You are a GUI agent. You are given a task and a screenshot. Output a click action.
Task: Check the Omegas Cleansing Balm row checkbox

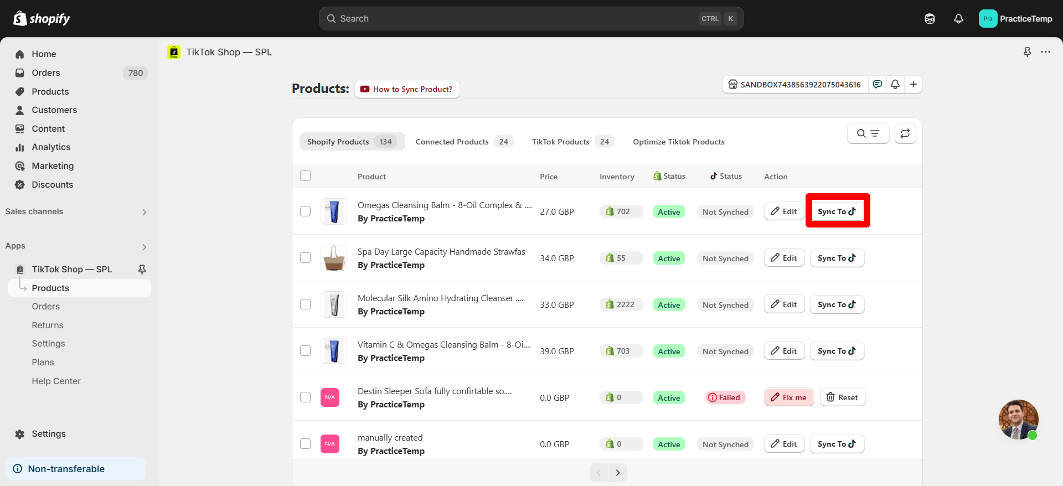(305, 211)
